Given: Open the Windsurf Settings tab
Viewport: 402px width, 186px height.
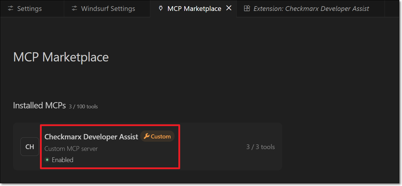Looking at the screenshot, I should [x=108, y=9].
